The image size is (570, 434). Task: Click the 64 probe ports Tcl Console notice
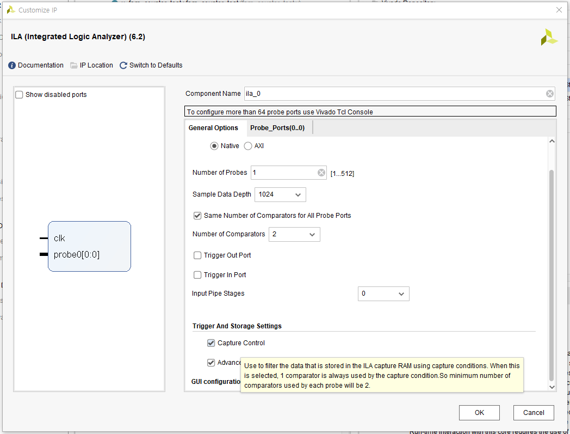(370, 112)
